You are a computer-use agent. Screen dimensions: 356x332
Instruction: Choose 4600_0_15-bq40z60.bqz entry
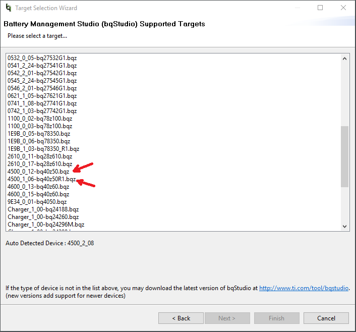pos(38,194)
